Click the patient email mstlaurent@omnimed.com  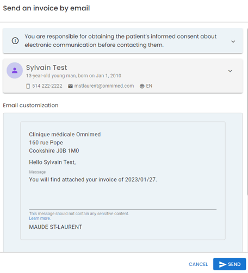[104, 86]
